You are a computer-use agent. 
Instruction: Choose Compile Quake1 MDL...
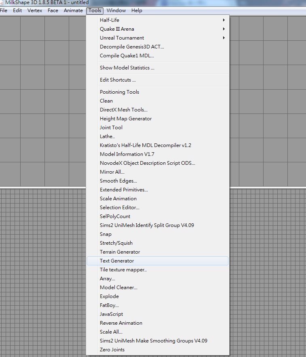(157, 56)
